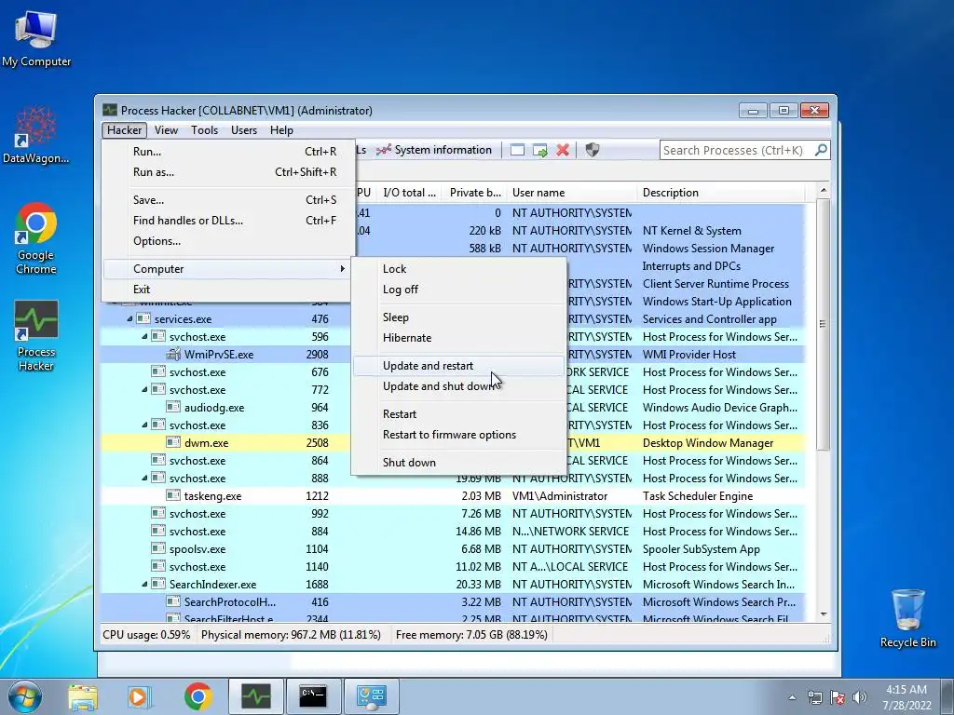Click the process list scroll up arrow

824,191
